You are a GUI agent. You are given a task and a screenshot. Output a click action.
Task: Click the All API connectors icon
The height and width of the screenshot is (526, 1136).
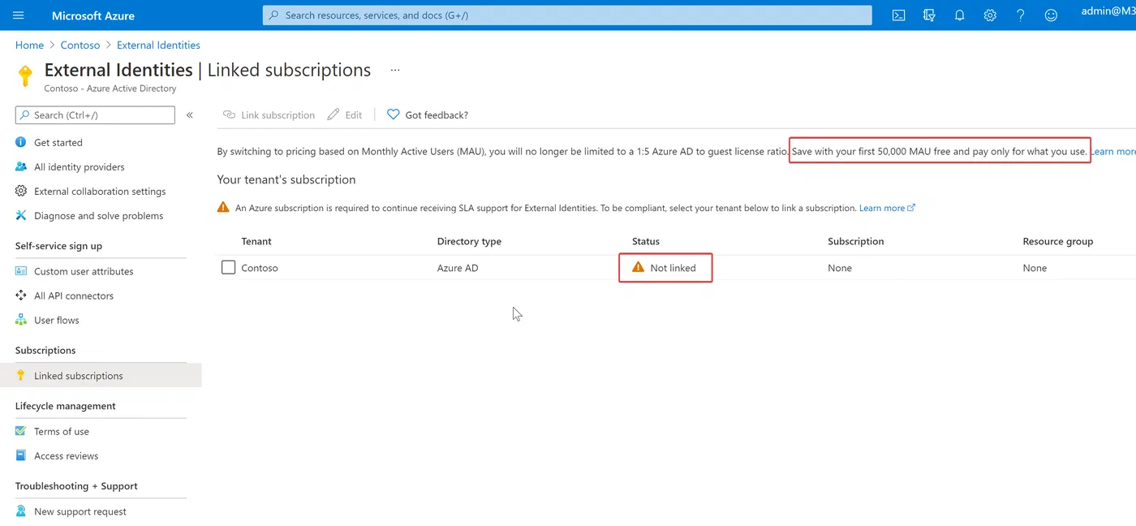(x=21, y=295)
